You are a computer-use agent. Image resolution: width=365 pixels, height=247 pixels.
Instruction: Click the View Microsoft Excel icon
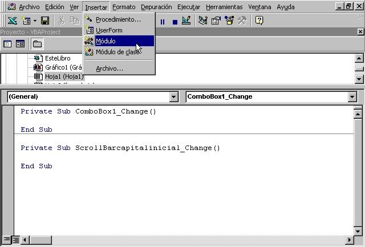click(x=12, y=21)
